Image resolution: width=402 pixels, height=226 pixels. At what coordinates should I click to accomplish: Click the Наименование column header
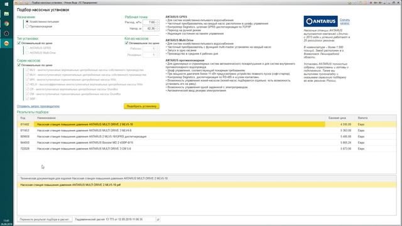[180, 118]
